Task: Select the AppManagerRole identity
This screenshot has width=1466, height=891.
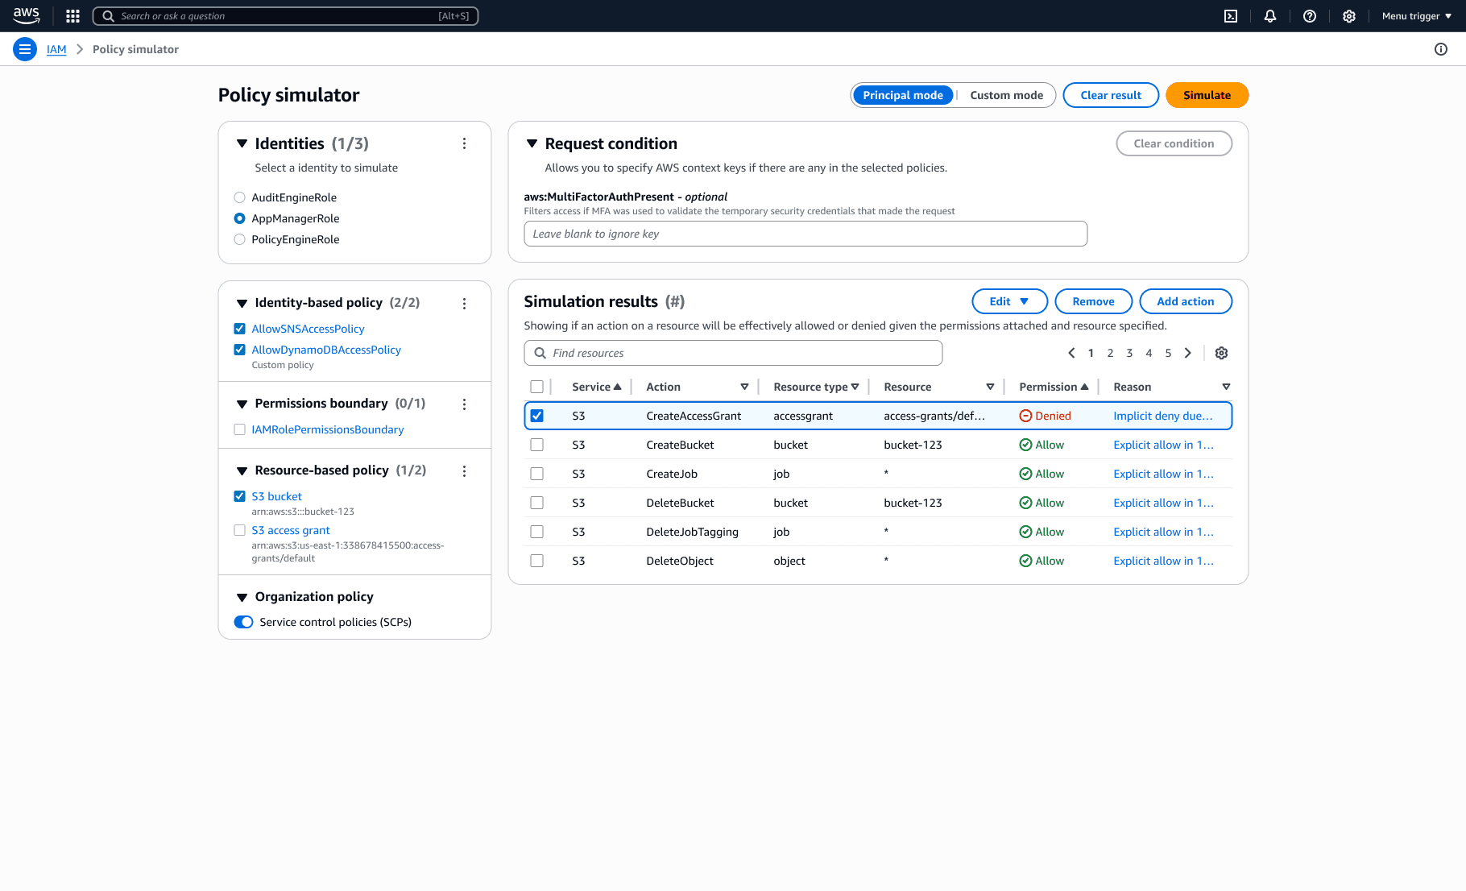Action: 239,218
